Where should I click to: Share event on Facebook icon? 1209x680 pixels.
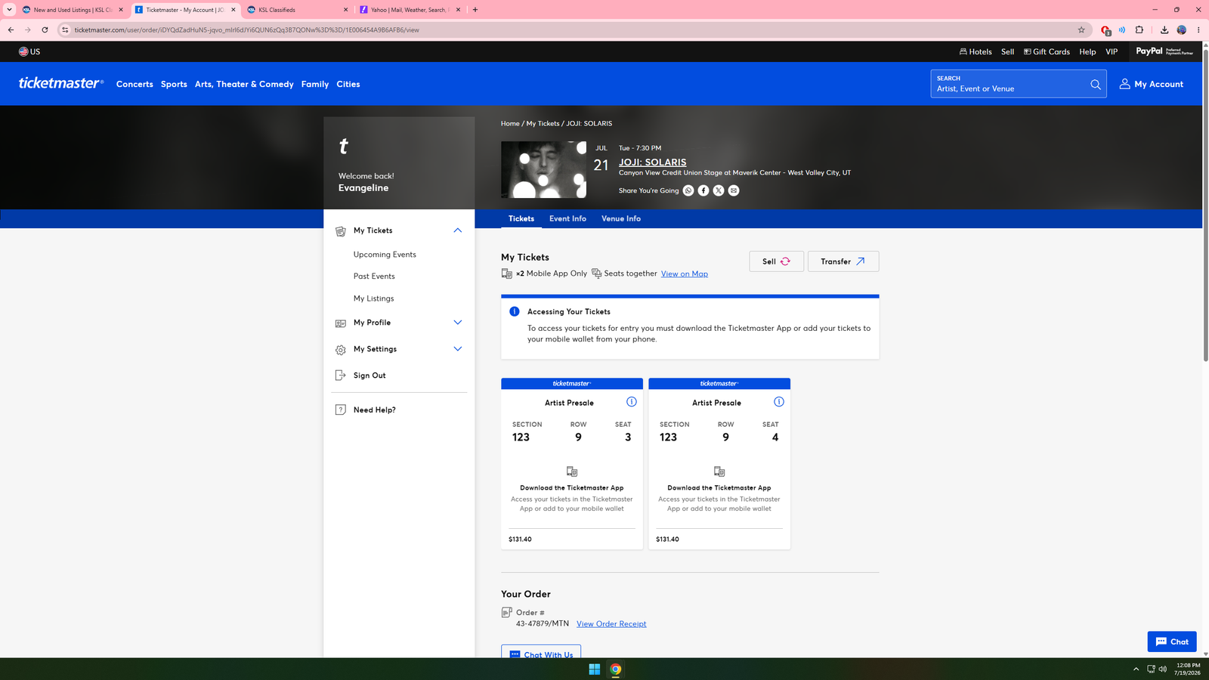tap(703, 190)
